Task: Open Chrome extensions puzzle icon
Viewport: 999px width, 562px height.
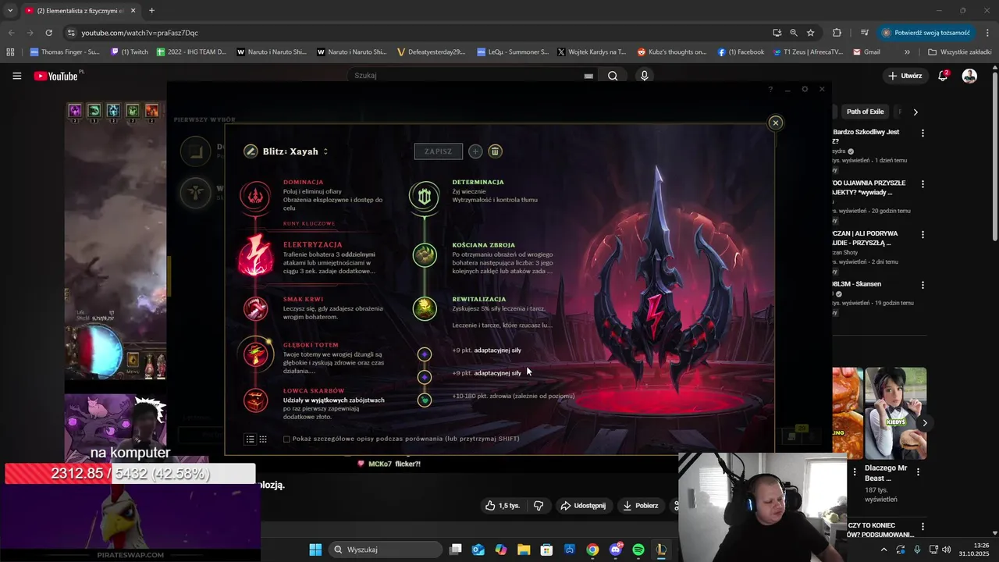Action: point(837,33)
